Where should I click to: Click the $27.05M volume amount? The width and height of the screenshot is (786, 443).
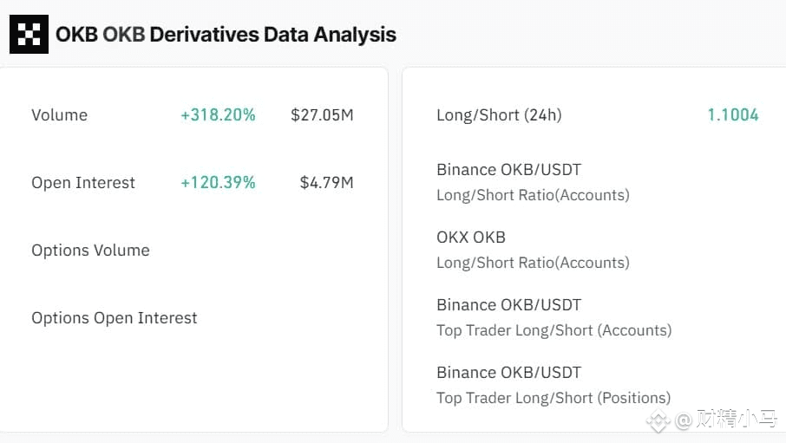point(322,115)
